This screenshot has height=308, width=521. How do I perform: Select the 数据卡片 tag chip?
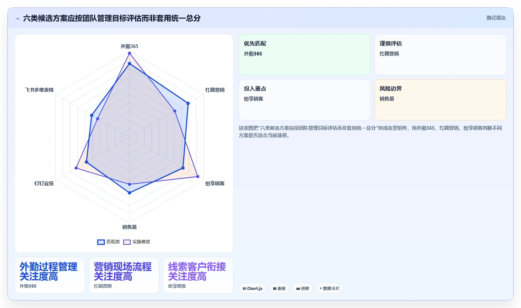pos(329,288)
